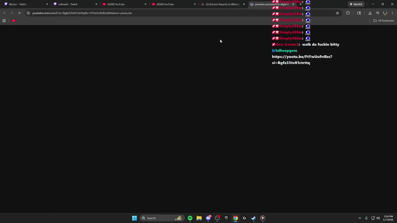
Task: Click kdkeepgen username in chat overlay
Action: tap(286, 50)
